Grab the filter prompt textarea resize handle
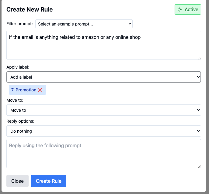 click(x=199, y=58)
